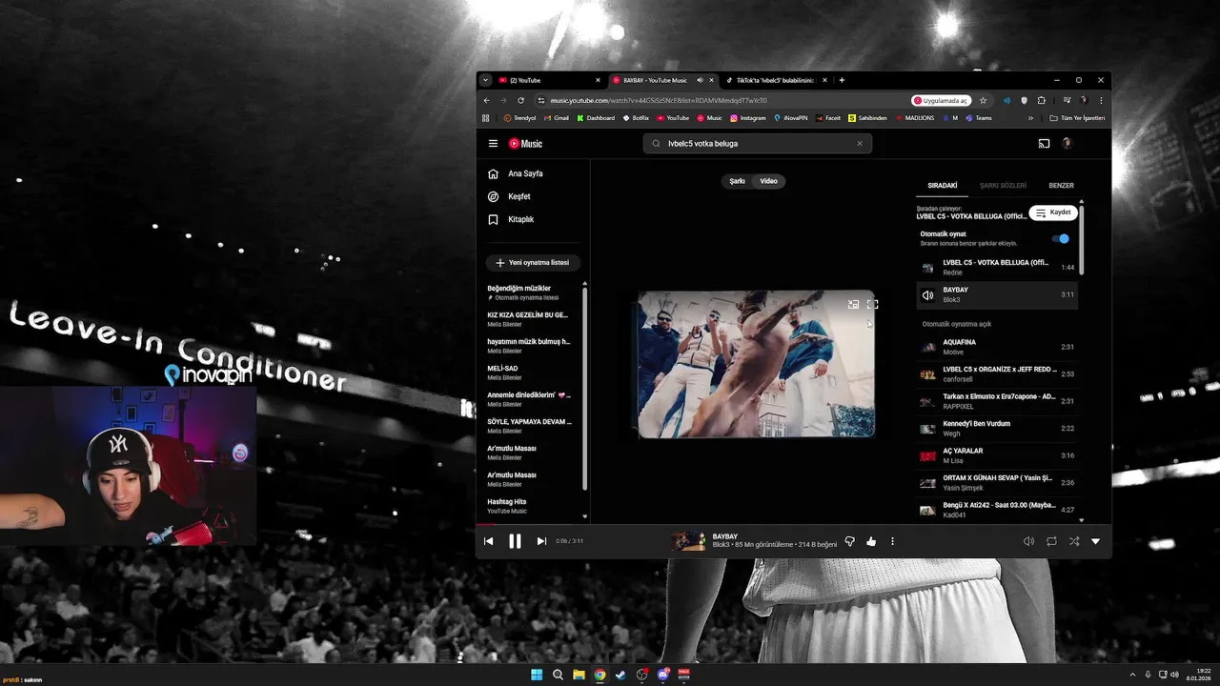Image resolution: width=1220 pixels, height=686 pixels.
Task: Open the Chrome tab search dropdown
Action: point(485,80)
